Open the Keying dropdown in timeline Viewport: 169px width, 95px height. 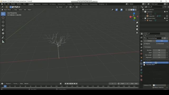[x=16, y=84]
